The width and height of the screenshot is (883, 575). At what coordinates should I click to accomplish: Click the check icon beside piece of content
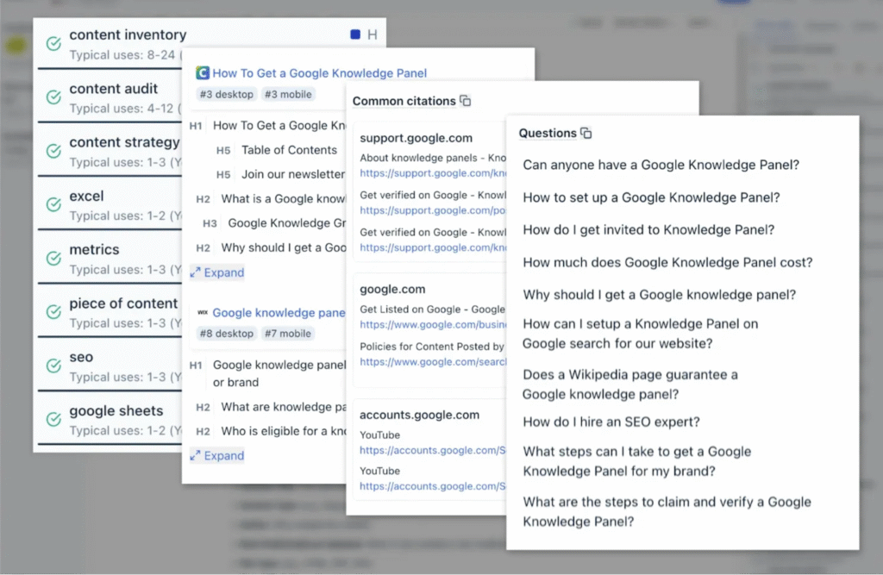pyautogui.click(x=54, y=312)
